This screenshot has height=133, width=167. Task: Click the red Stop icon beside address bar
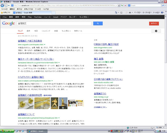tap(125, 5)
